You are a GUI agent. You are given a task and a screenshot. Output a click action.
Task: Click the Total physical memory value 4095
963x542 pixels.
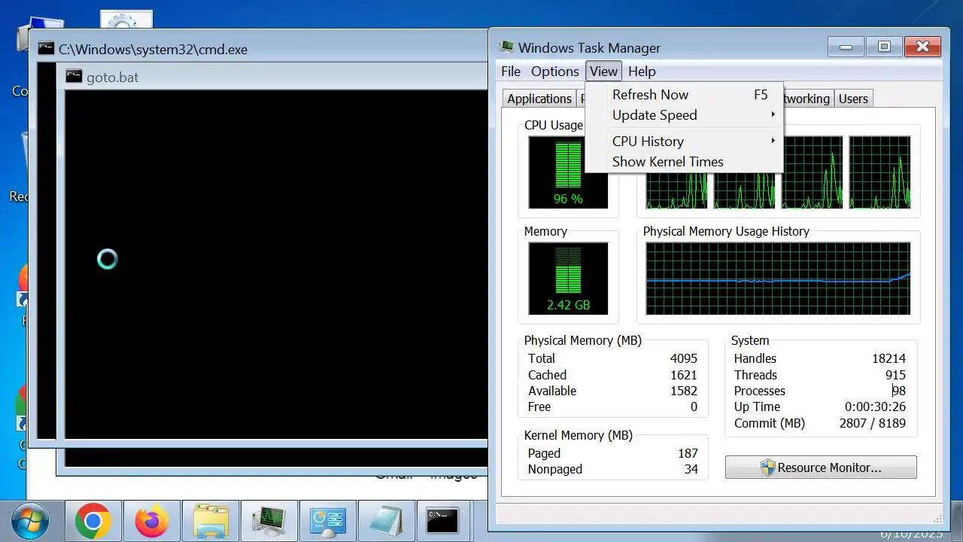[x=684, y=359]
